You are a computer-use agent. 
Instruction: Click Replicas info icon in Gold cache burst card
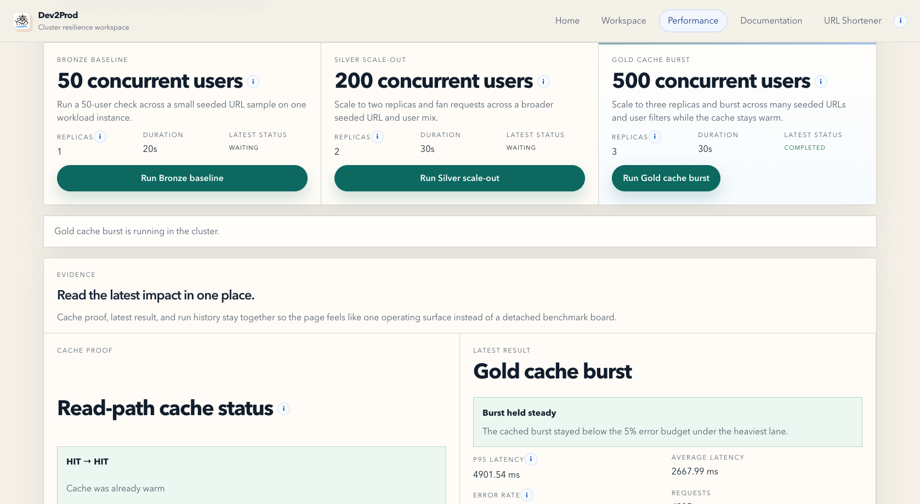point(655,137)
